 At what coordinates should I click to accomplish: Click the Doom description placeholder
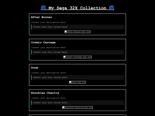pyautogui.click(x=49, y=73)
